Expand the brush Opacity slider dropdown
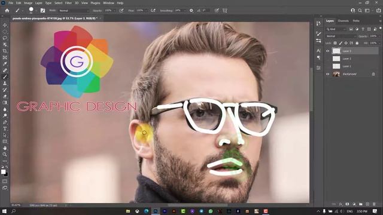Screen dimensions: 383x215 [114, 11]
